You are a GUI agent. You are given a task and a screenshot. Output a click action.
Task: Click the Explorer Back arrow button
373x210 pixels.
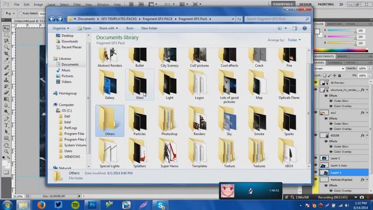pos(52,19)
